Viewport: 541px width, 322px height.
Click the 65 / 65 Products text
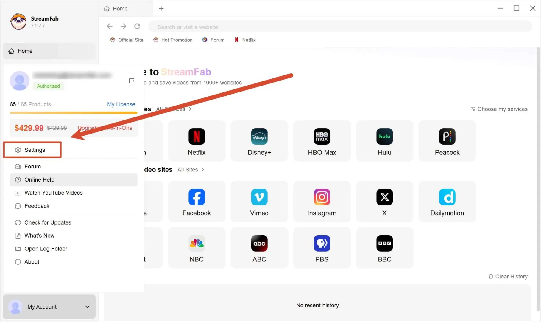[x=30, y=104]
